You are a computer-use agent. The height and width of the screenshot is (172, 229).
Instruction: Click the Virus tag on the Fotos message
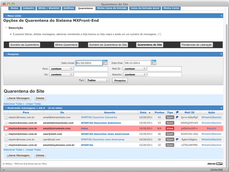170,128
